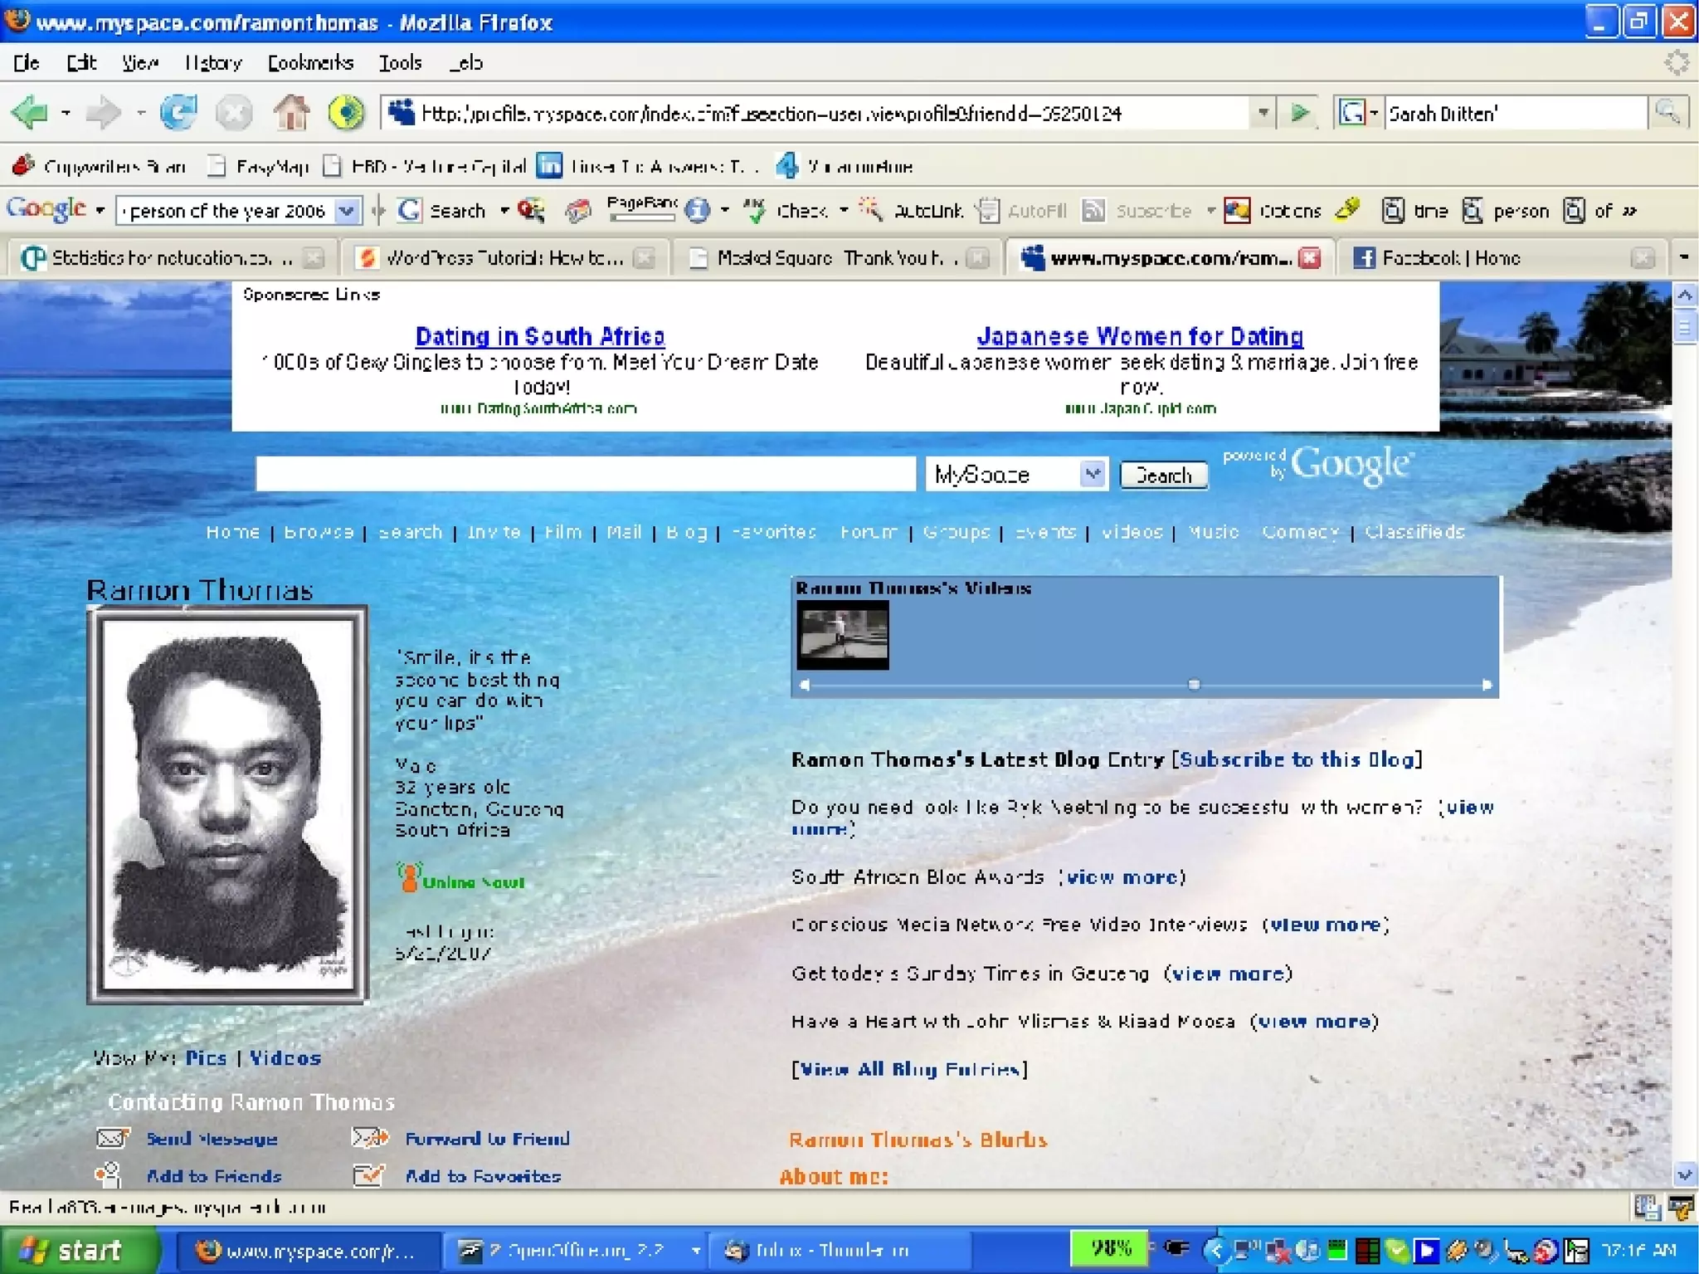Open the Dating in South Africa link

point(539,336)
